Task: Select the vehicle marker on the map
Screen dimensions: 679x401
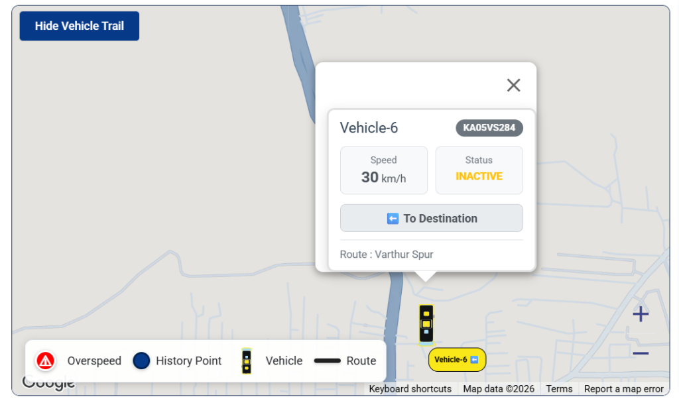Action: point(426,325)
